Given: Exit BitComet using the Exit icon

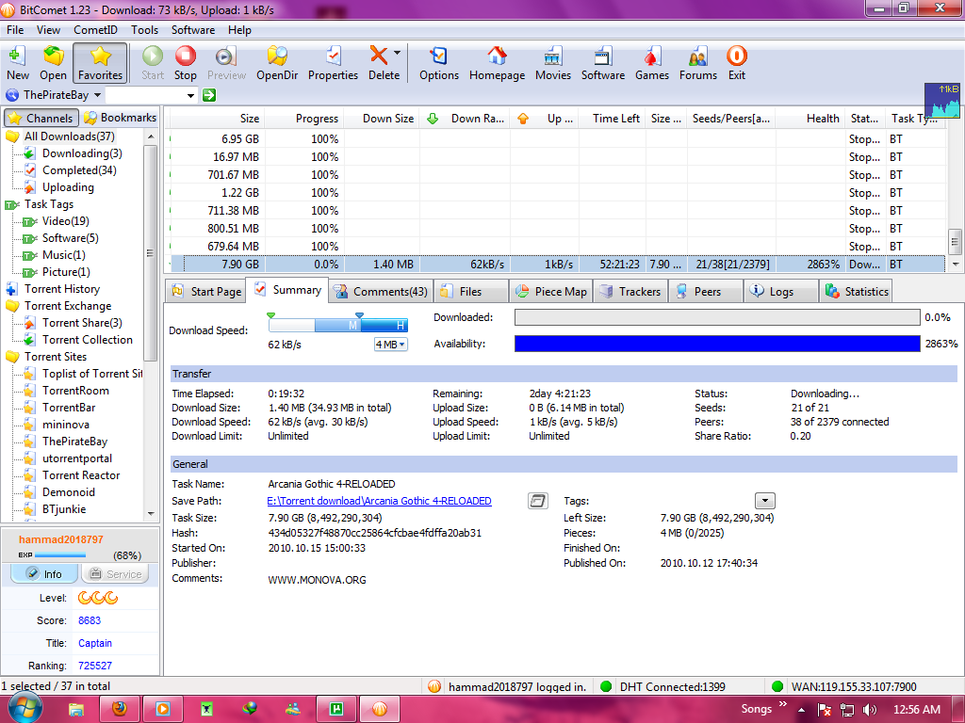Looking at the screenshot, I should click(x=737, y=63).
